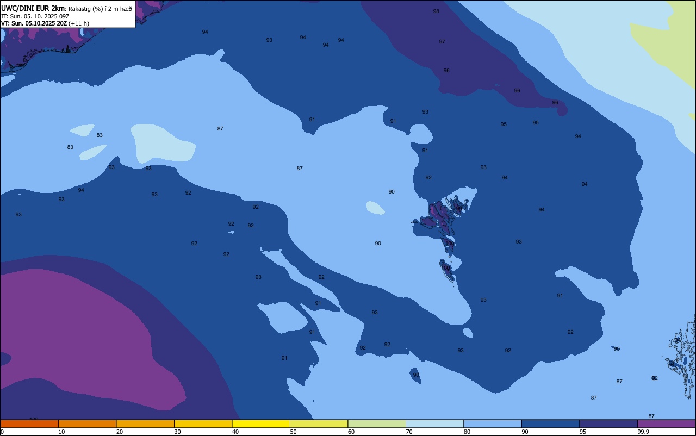
Task: Click the title text 'UWC/DINI EUR 2km'
Action: coord(33,8)
